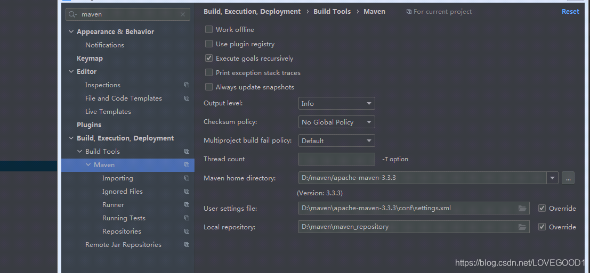Open the Checksum policy dropdown
This screenshot has width=590, height=273.
coord(337,122)
